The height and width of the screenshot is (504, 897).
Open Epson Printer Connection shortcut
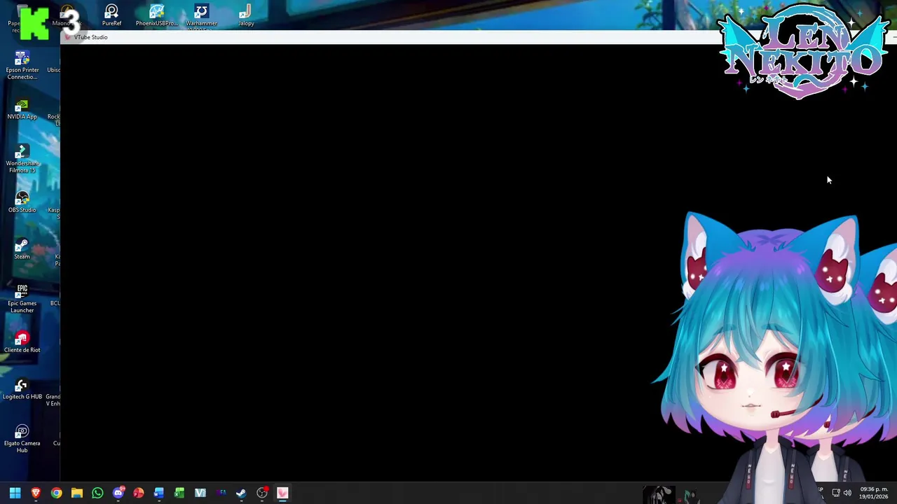pos(22,65)
